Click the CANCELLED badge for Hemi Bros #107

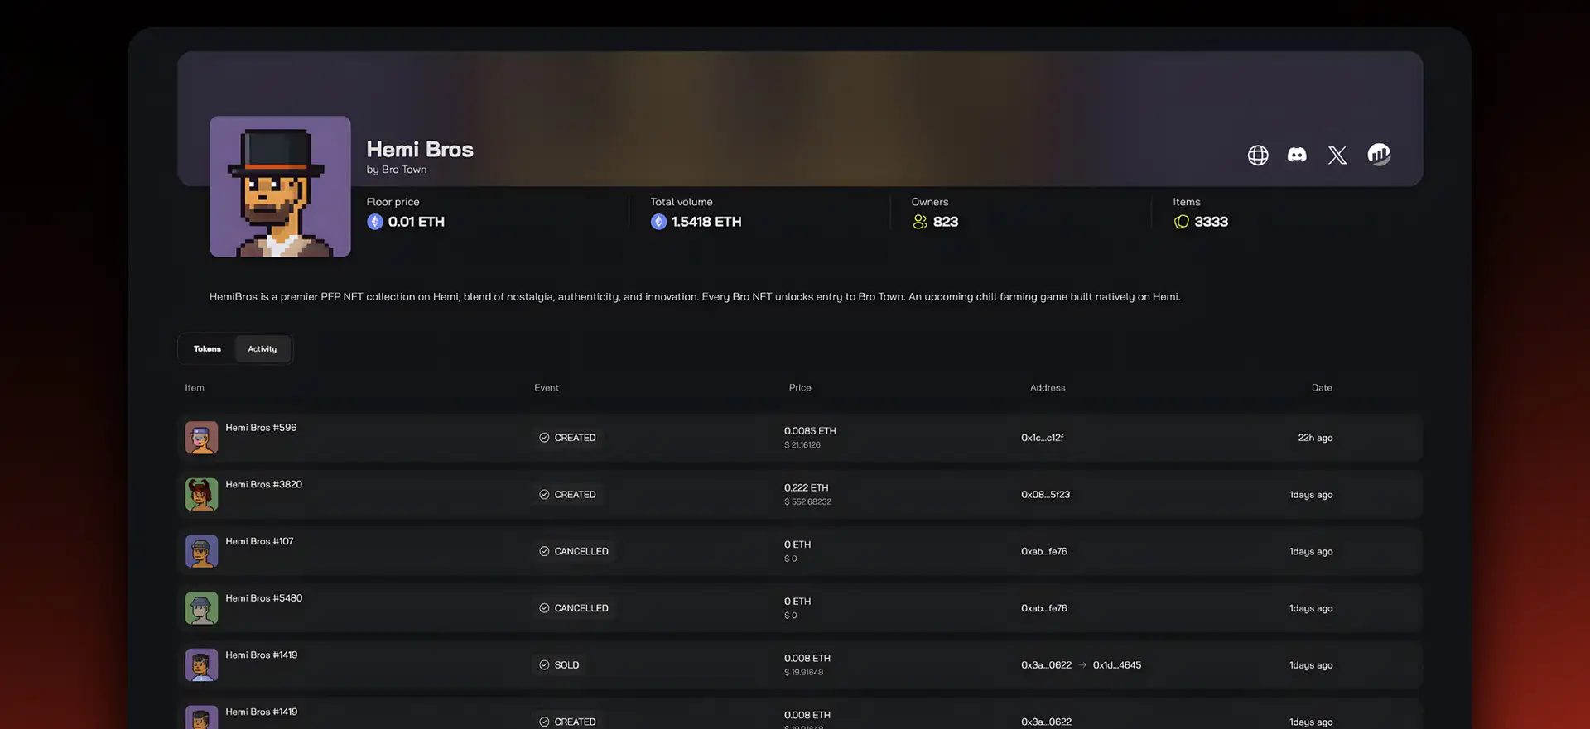click(x=573, y=551)
